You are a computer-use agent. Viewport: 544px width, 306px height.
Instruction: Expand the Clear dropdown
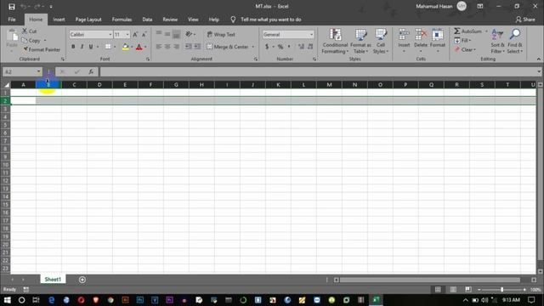tap(474, 49)
